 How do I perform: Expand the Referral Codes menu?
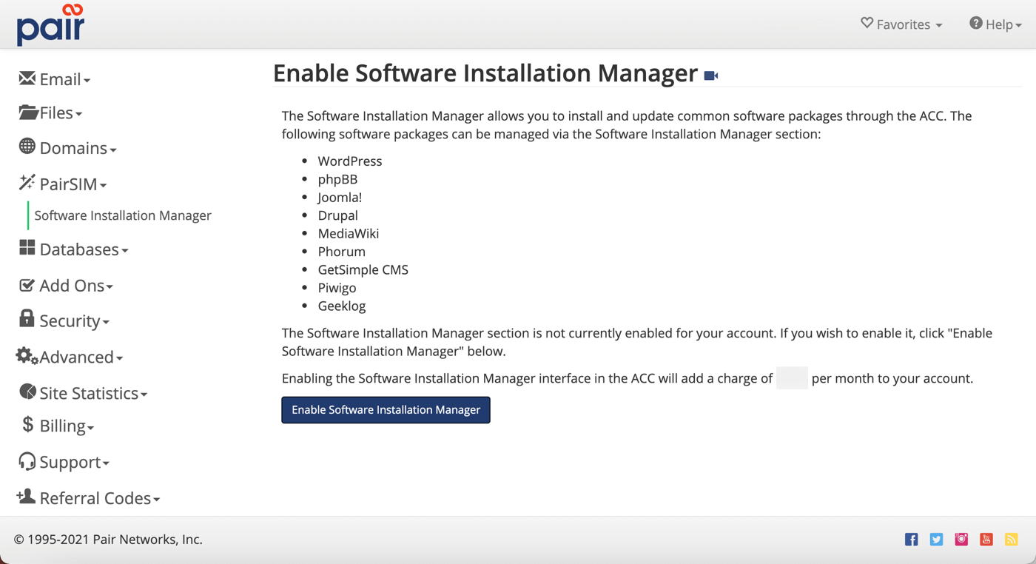click(x=88, y=498)
